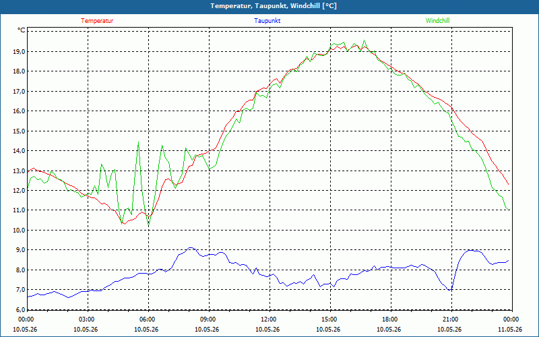The image size is (539, 337).
Task: Click the 19,0 y-axis value
Action: 20,52
